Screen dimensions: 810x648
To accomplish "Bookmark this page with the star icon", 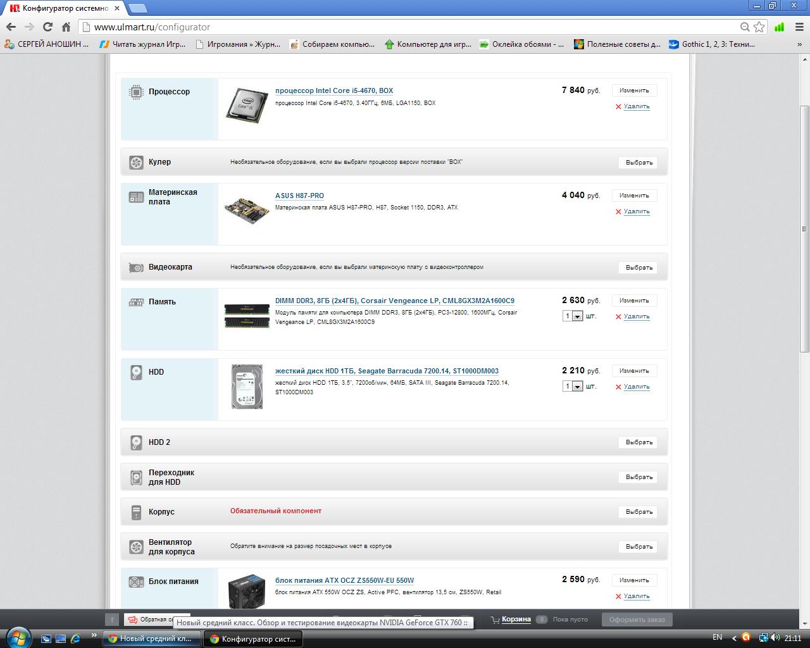I will pyautogui.click(x=759, y=27).
